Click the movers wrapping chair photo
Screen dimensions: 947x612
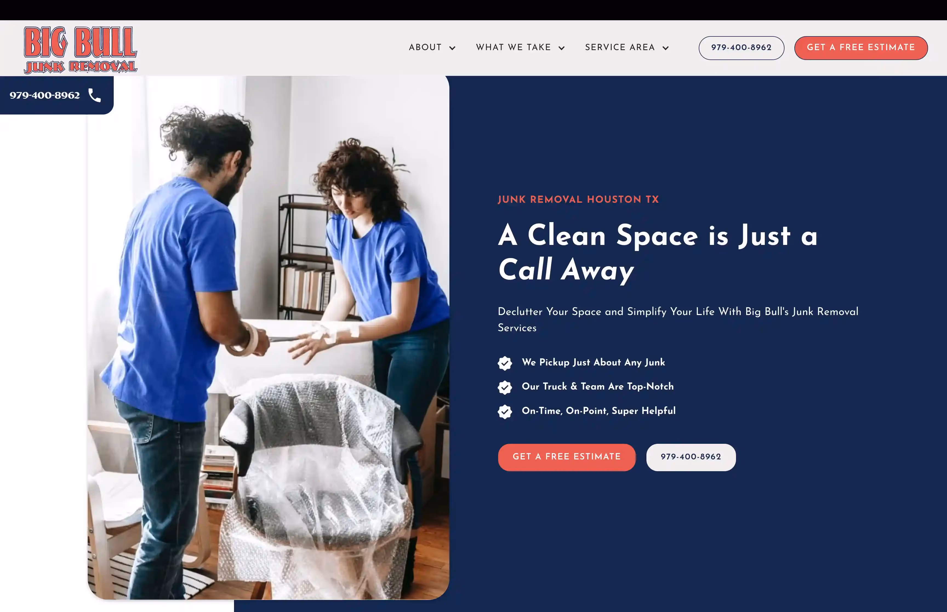click(x=268, y=338)
